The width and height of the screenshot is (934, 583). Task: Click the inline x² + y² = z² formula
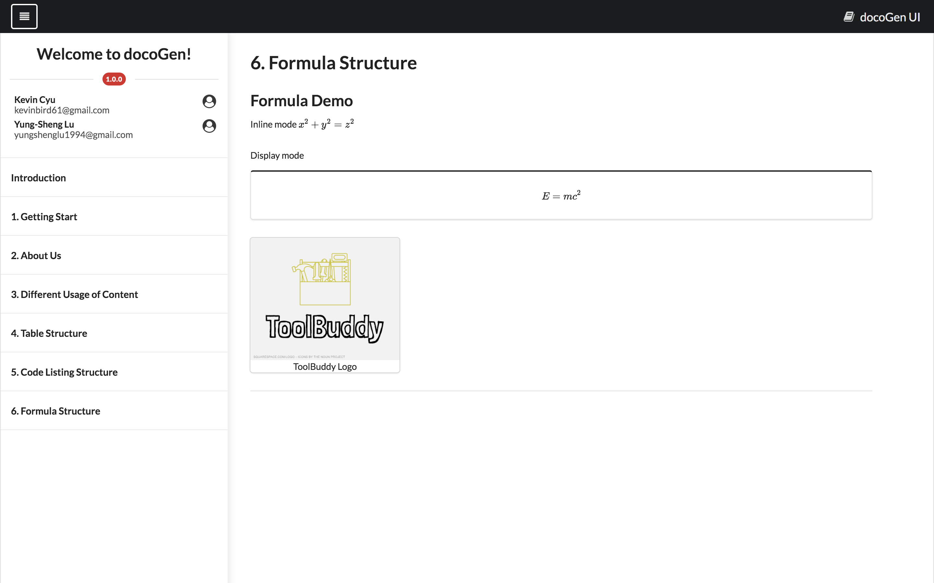click(326, 124)
